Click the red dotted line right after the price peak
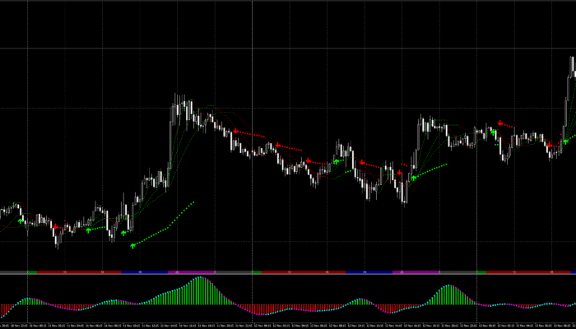The width and height of the screenshot is (576, 329). [x=251, y=134]
